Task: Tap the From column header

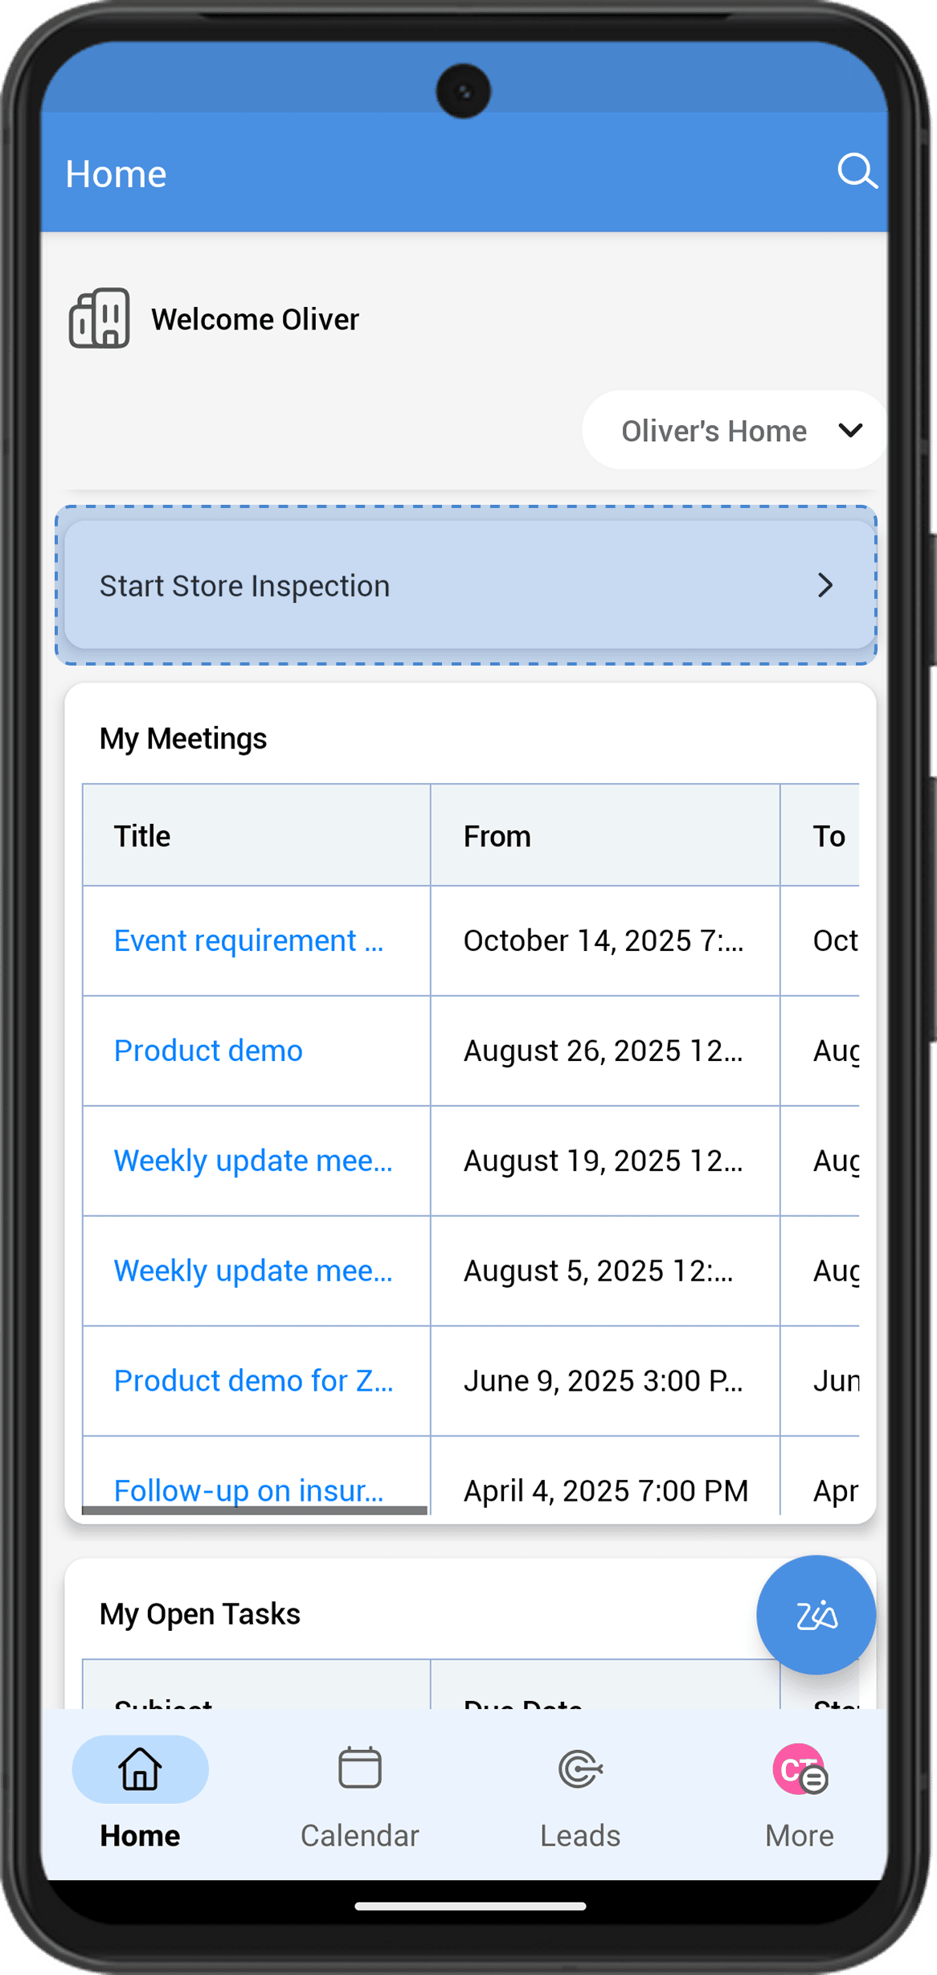Action: coord(497,836)
